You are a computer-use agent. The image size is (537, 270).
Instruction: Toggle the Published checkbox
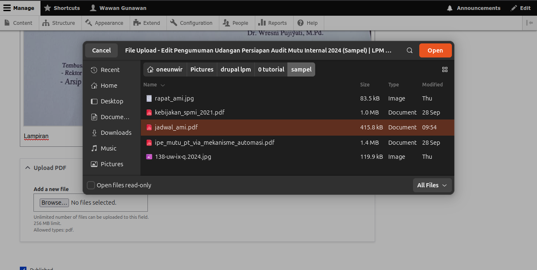pos(23,268)
